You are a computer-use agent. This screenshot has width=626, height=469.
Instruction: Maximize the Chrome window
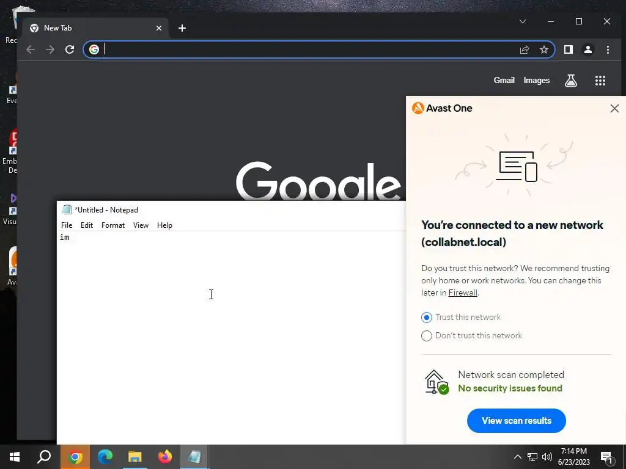579,21
